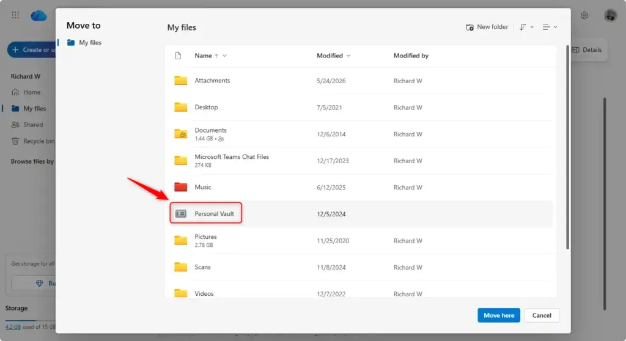Click the New folder button label

[492, 27]
